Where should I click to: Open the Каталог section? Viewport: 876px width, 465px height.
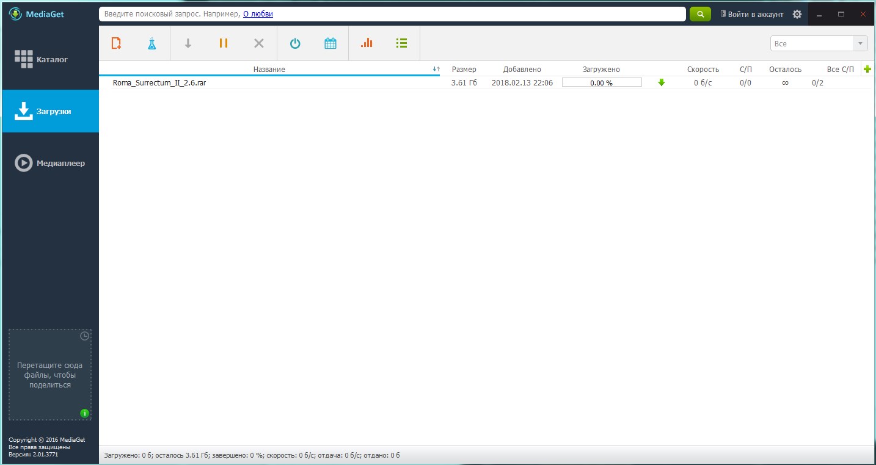(50, 59)
